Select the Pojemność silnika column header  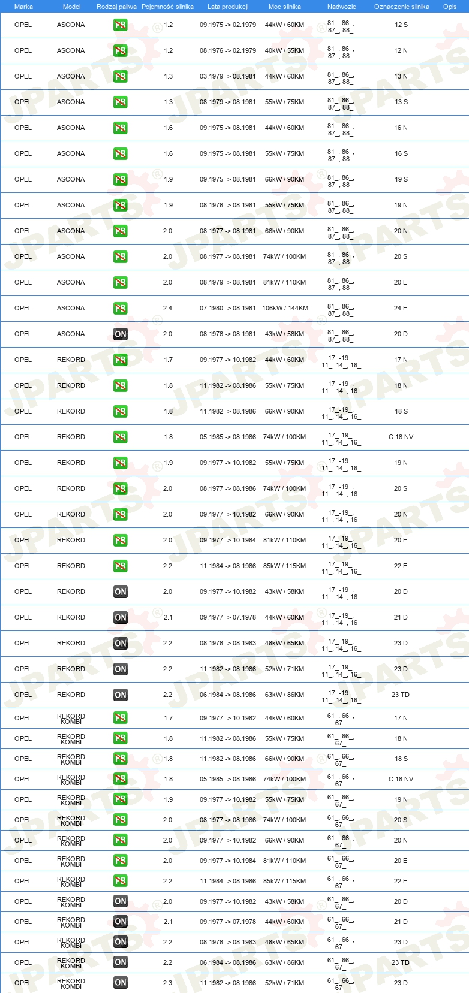coord(167,7)
